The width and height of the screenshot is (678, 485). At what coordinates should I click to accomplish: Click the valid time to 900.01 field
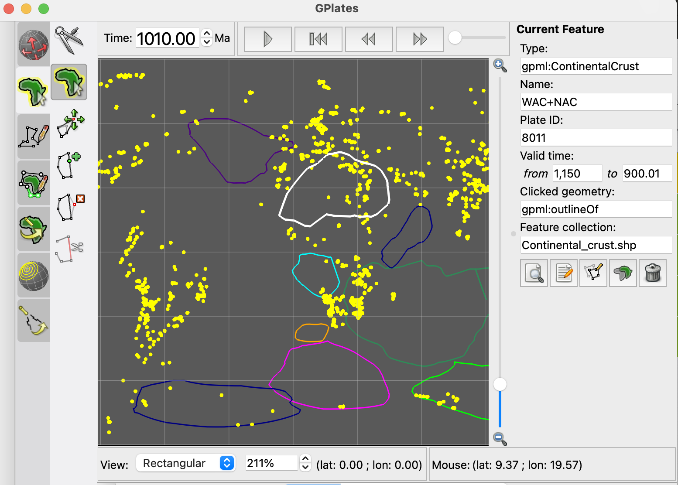647,174
